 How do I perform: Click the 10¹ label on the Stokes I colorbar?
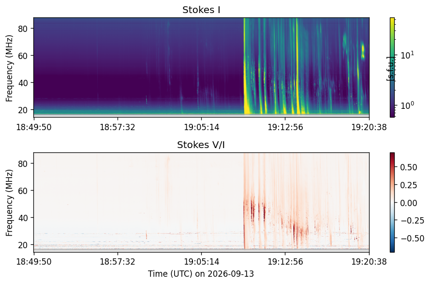[408, 55]
